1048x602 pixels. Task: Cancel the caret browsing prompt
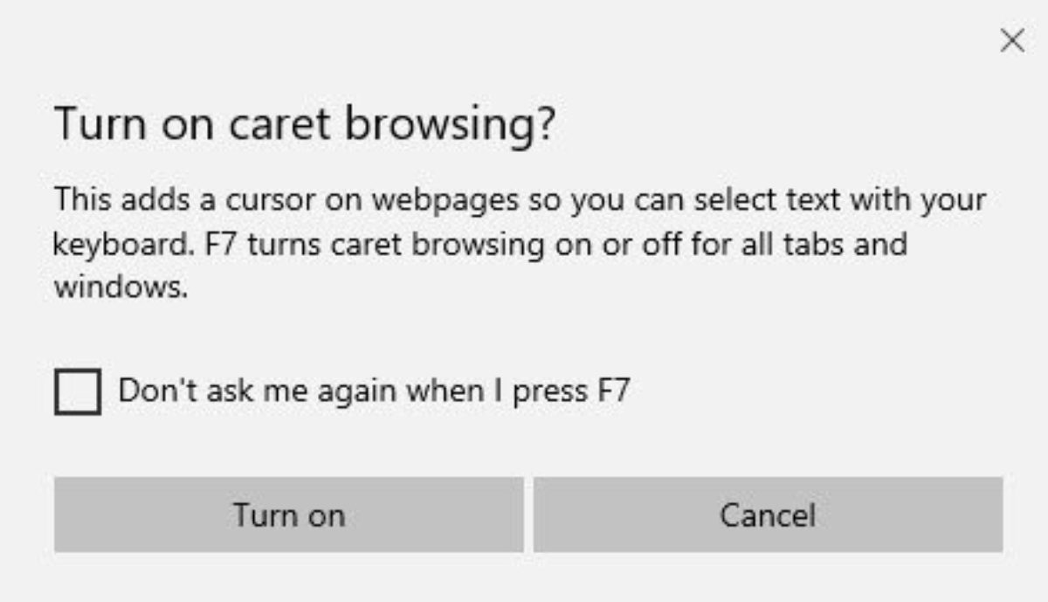coord(768,515)
